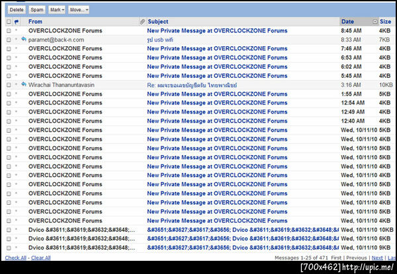Open the 7:46 AM New Private Message subject
Viewport: 397px width, 274px height.
(x=217, y=49)
